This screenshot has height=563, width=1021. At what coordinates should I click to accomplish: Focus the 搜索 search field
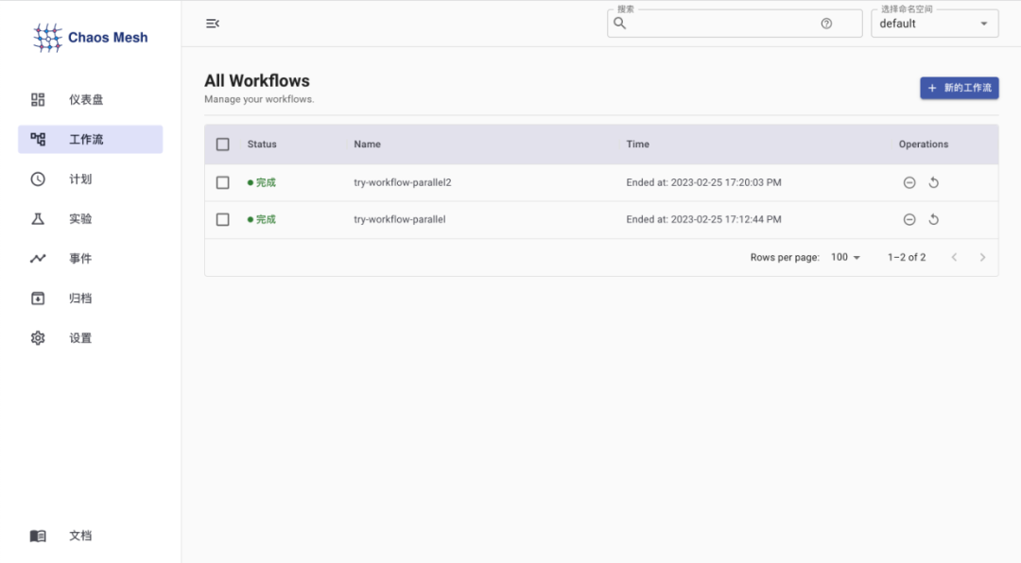(x=735, y=24)
